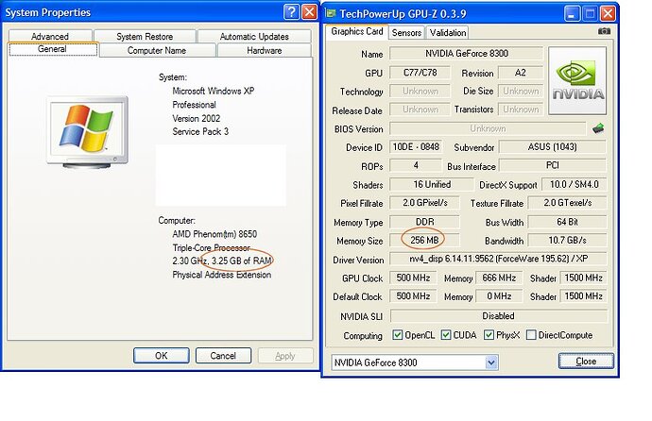Switch to the Computer Name tab
Viewport: 652px width, 421px height.
pyautogui.click(x=157, y=50)
